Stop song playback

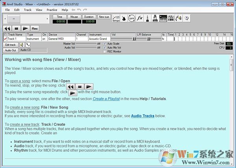coord(17,28)
